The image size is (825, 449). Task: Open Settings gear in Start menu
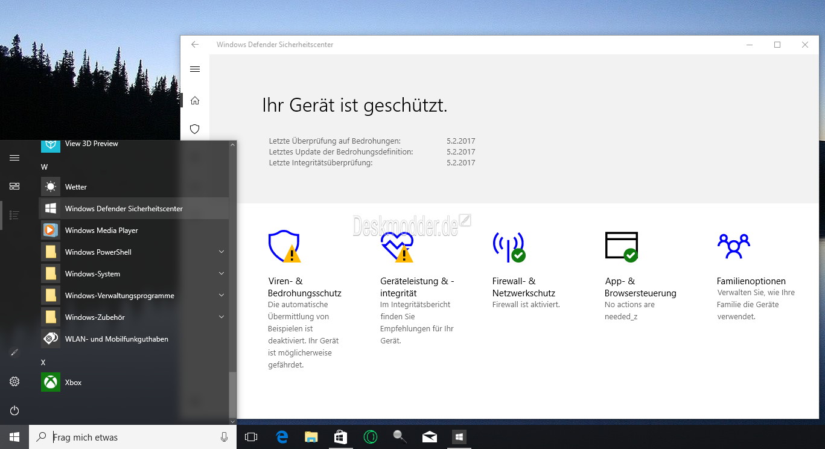point(14,381)
